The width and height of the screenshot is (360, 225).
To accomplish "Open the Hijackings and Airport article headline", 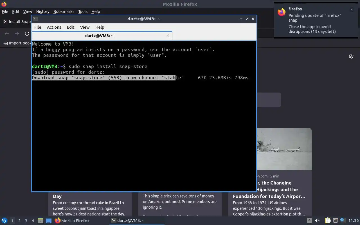I will tap(269, 190).
